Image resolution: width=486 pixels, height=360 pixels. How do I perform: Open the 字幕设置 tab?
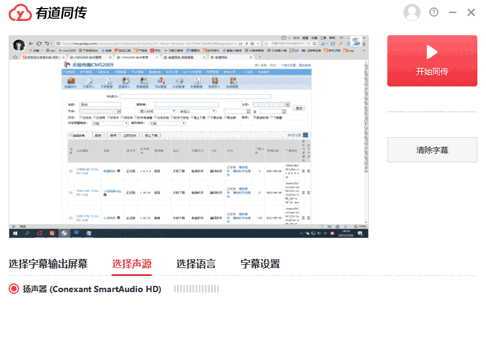point(260,264)
